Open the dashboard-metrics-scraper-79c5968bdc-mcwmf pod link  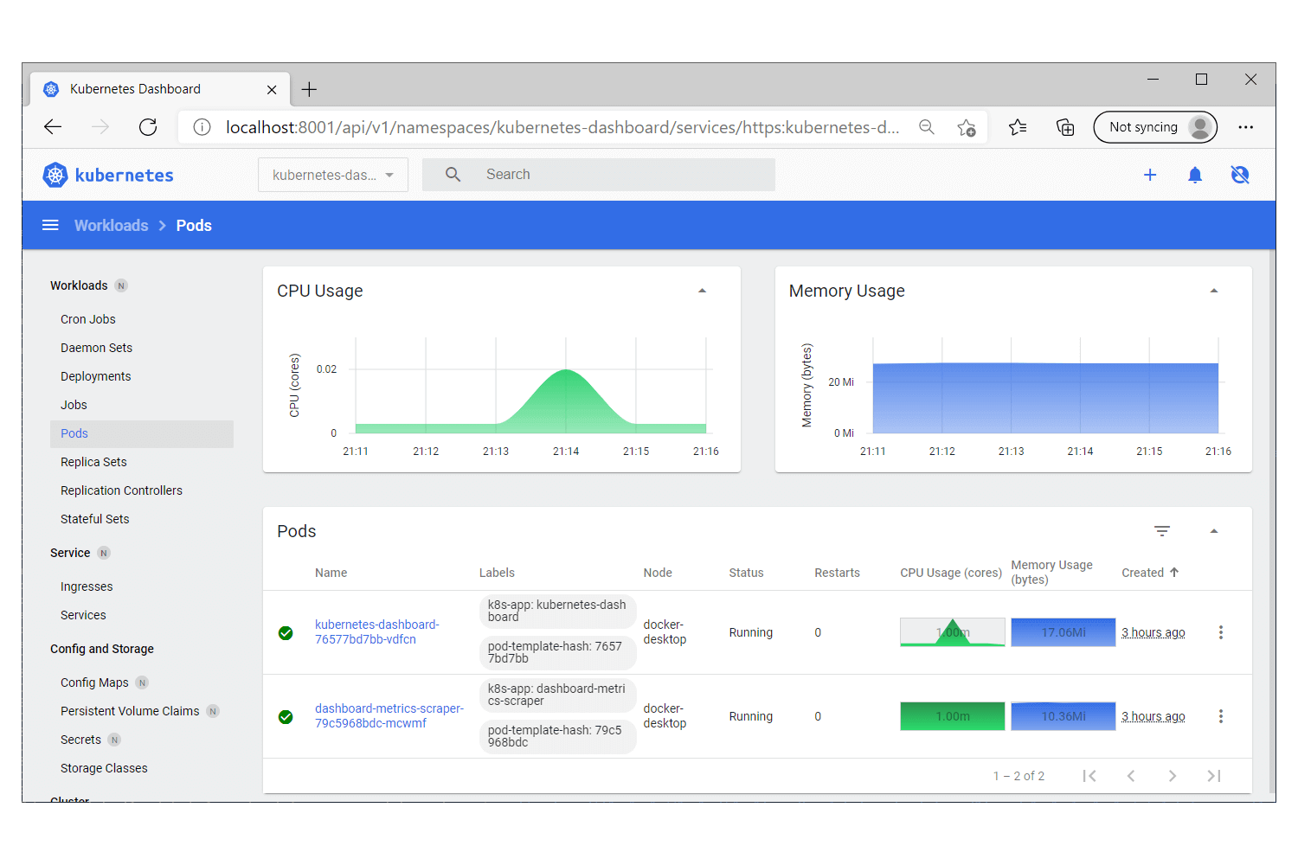[389, 715]
